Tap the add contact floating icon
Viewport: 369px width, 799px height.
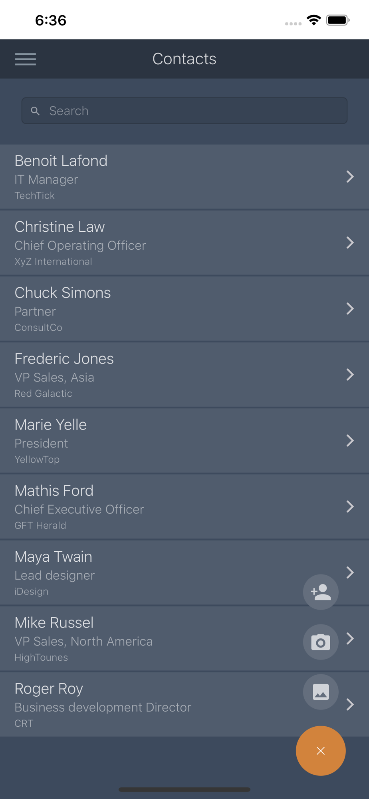(321, 592)
